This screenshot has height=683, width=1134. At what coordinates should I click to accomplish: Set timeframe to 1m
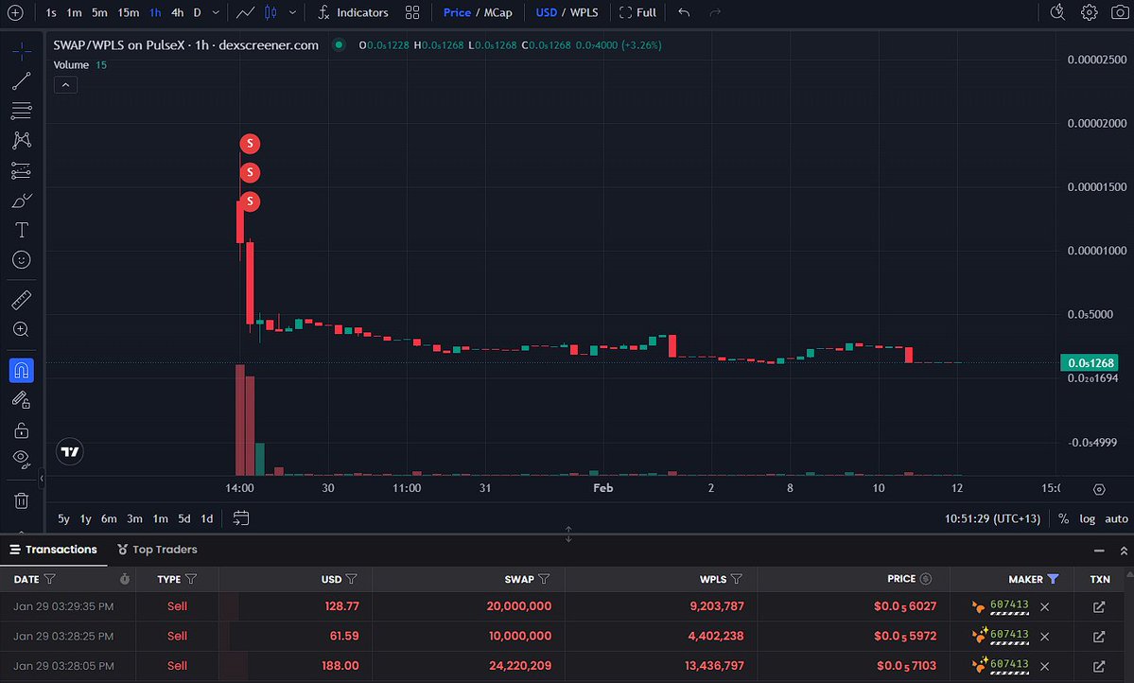point(74,12)
